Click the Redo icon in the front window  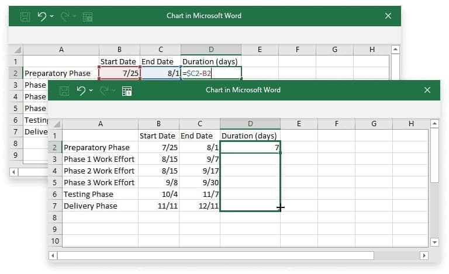click(x=105, y=91)
